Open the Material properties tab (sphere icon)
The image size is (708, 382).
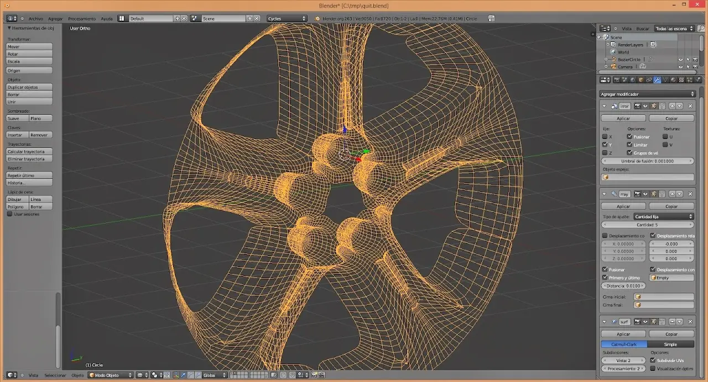click(x=673, y=79)
